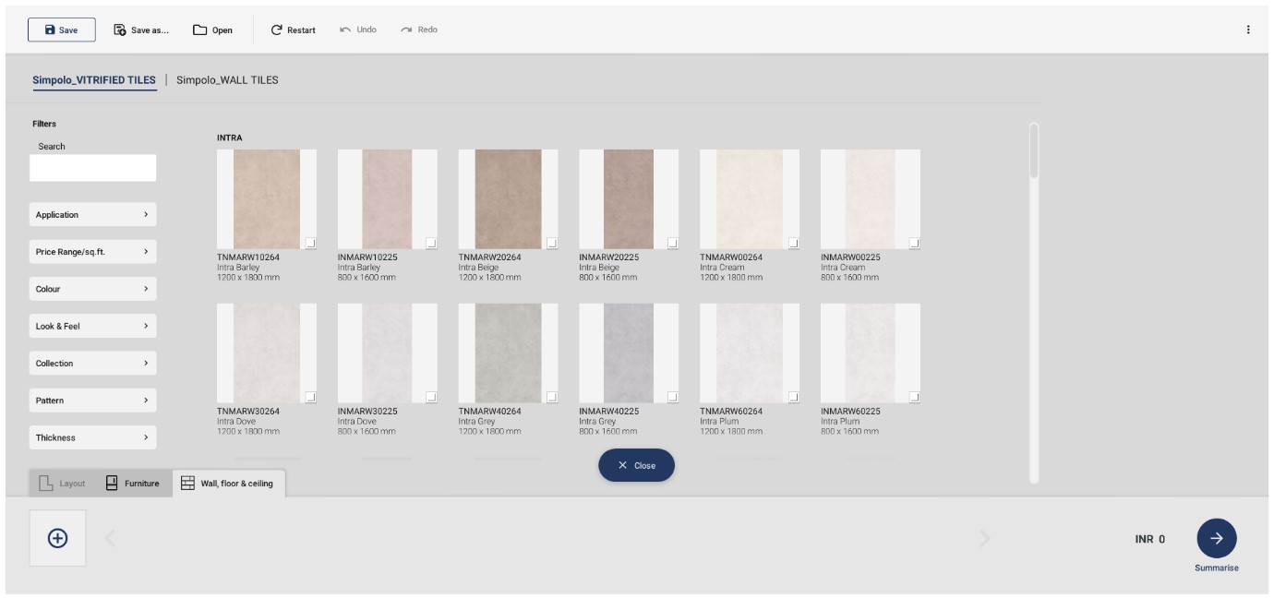
Task: Click inside the Search field
Action: click(92, 168)
